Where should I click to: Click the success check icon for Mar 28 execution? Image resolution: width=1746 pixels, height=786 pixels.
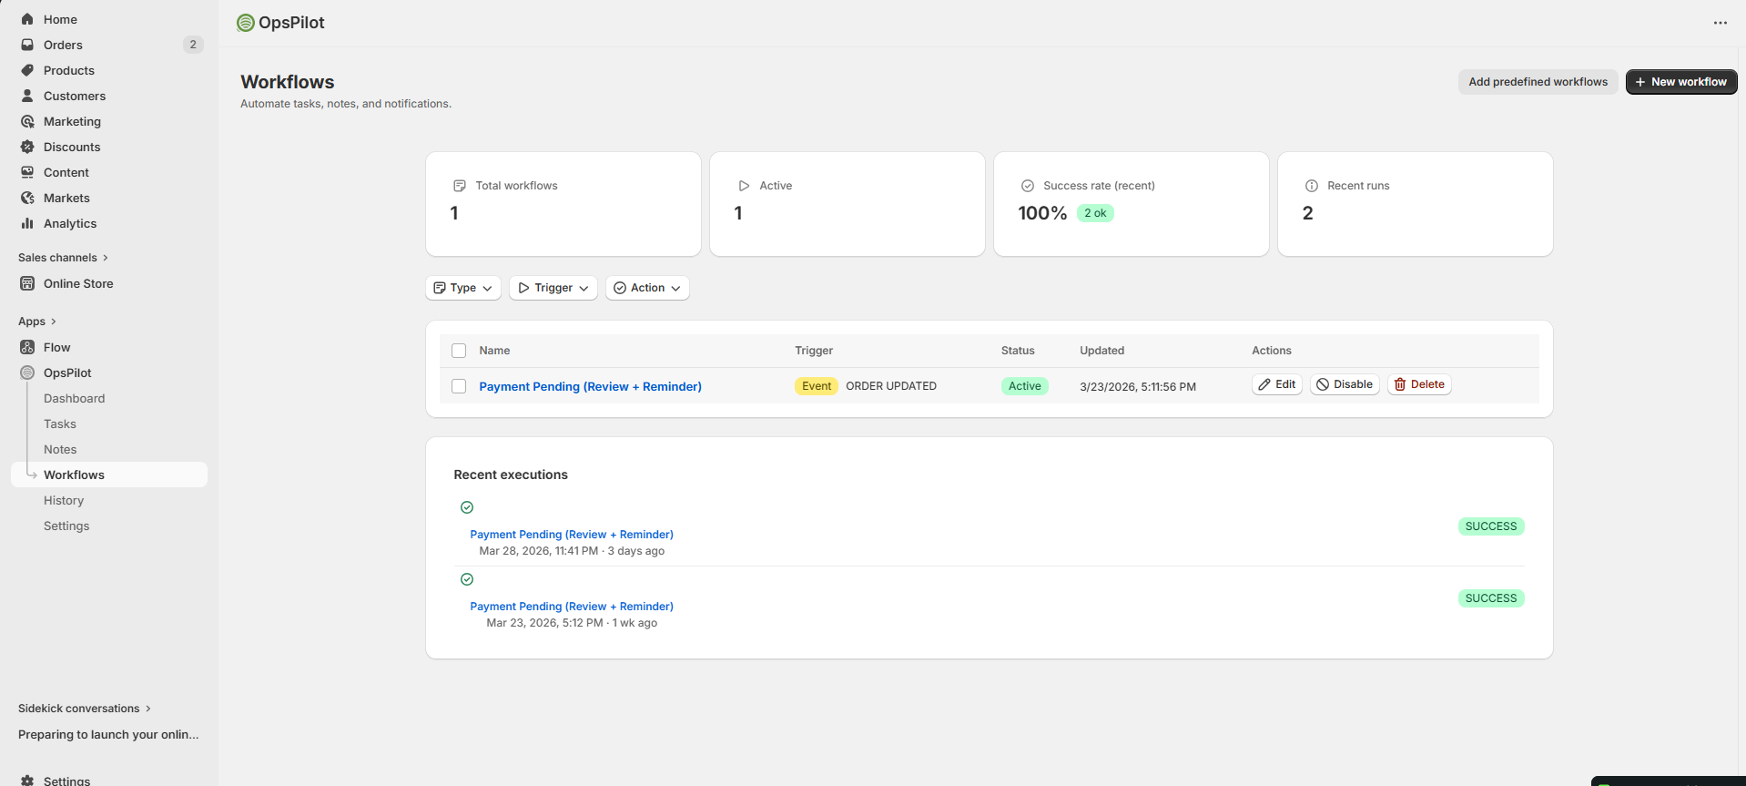(467, 507)
